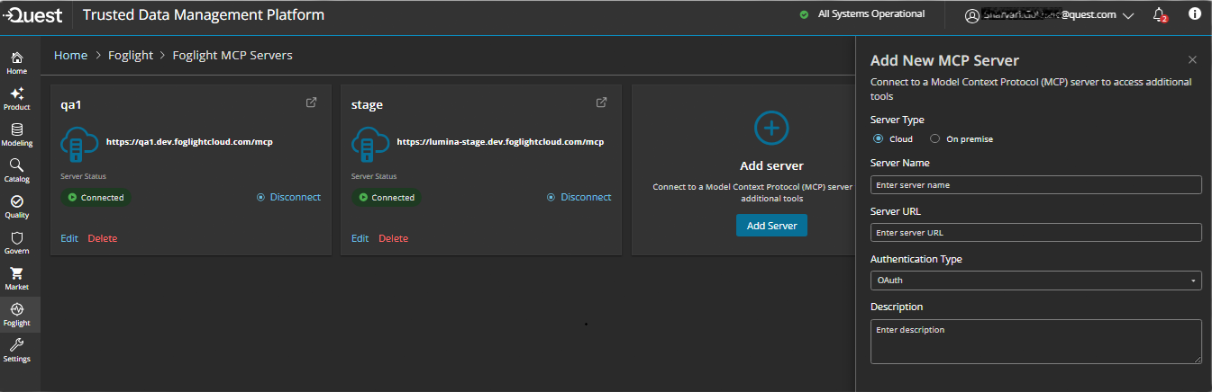The image size is (1212, 392).
Task: Close the Add New MCP Server panel
Action: 1192,60
